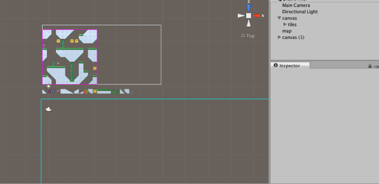Expand the tiles hierarchy node

tap(285, 25)
